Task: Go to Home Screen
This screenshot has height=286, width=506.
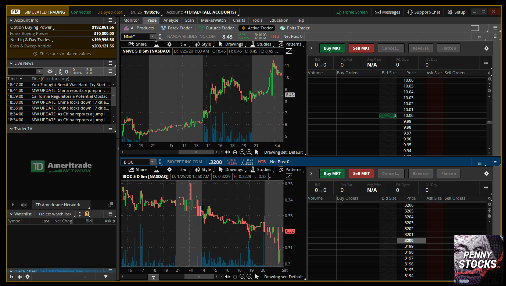Action: click(x=352, y=12)
